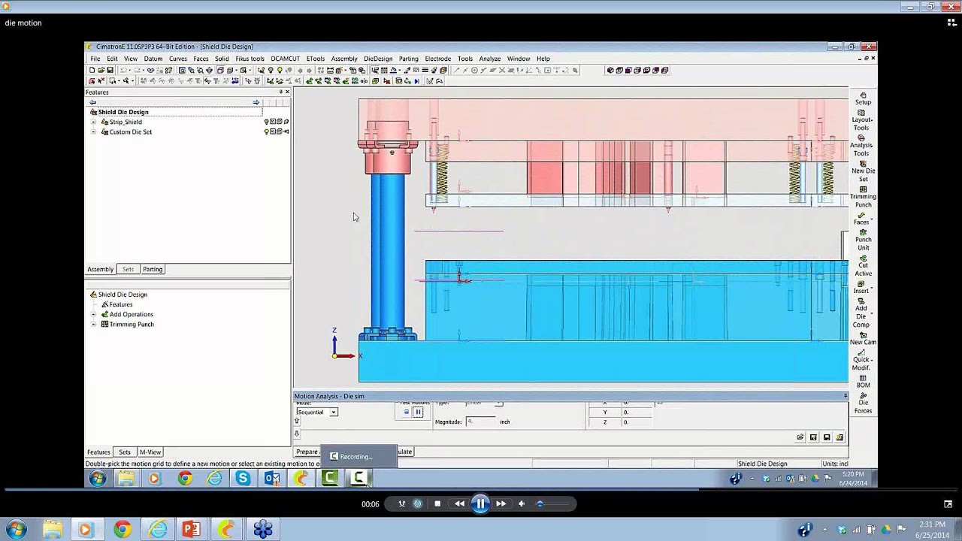
Task: Open the Parting menu
Action: pyautogui.click(x=409, y=59)
